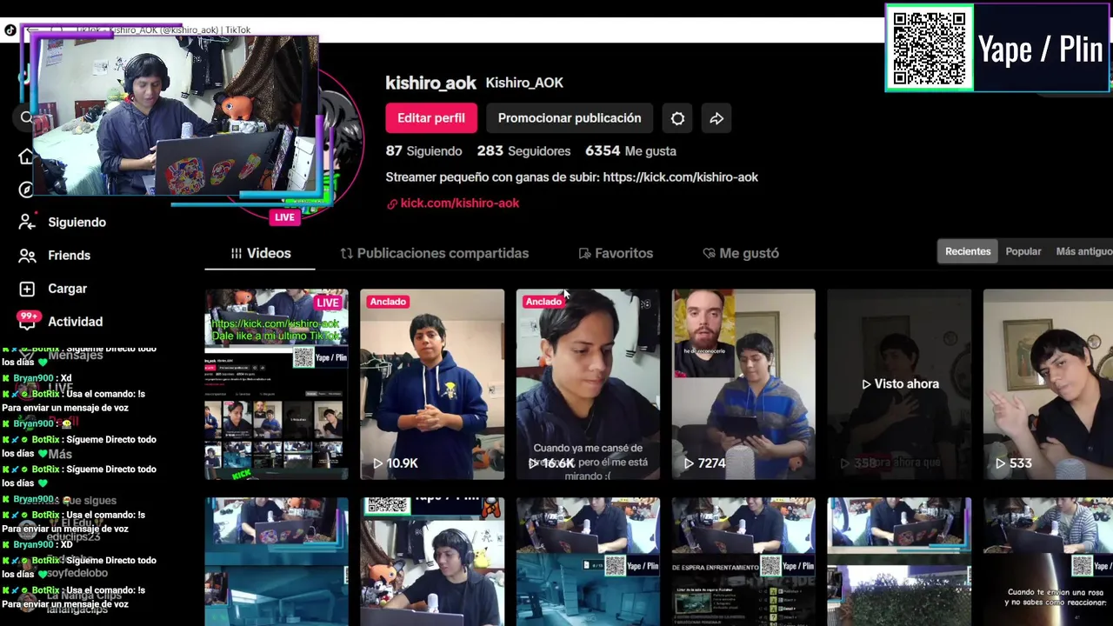
Task: Open the Me gustó tab
Action: pyautogui.click(x=741, y=253)
